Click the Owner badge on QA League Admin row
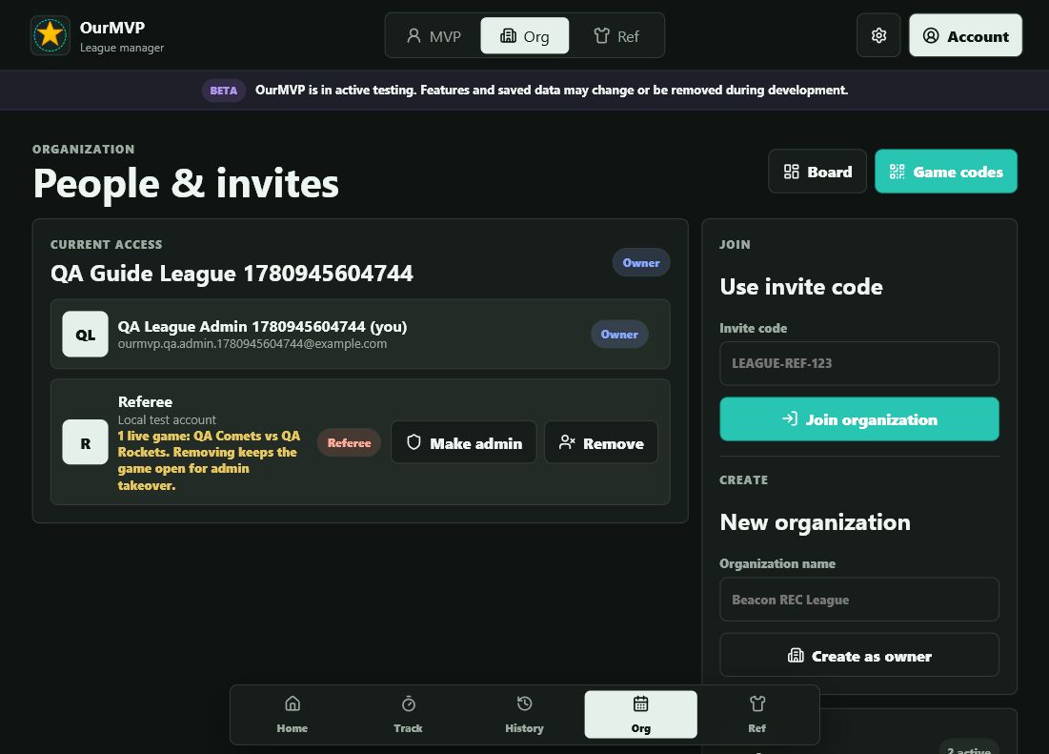Screen dimensions: 1049x754 coord(619,335)
